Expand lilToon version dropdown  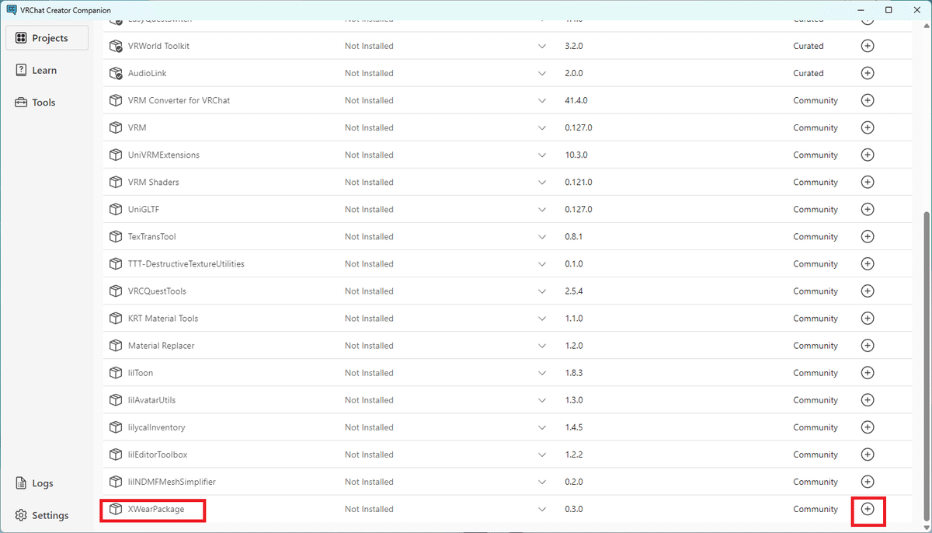542,373
